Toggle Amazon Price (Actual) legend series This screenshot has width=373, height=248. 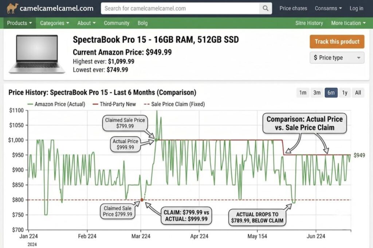coord(56,104)
